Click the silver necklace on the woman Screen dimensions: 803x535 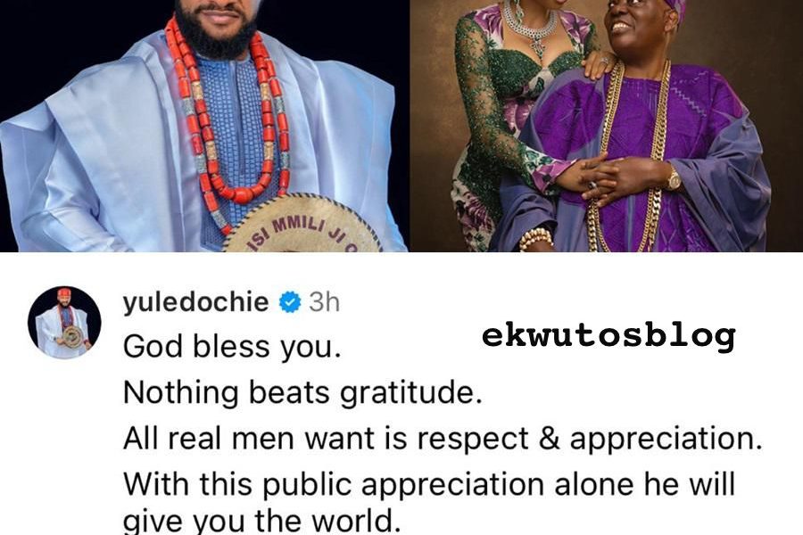[529, 29]
